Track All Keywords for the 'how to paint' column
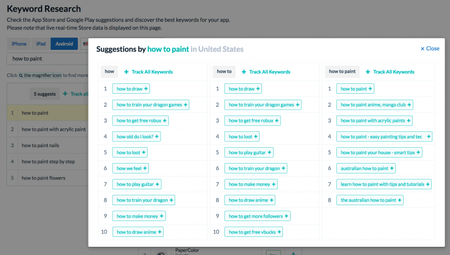This screenshot has height=255, width=450. point(390,72)
